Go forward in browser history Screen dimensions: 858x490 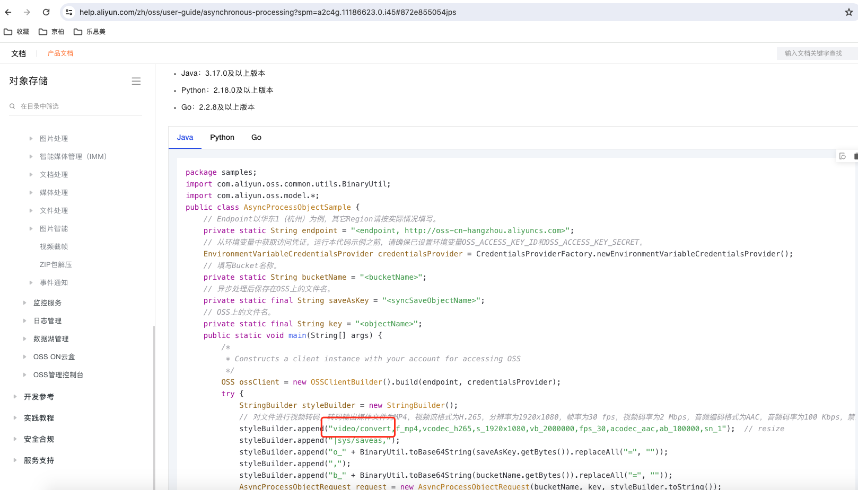[x=27, y=12]
